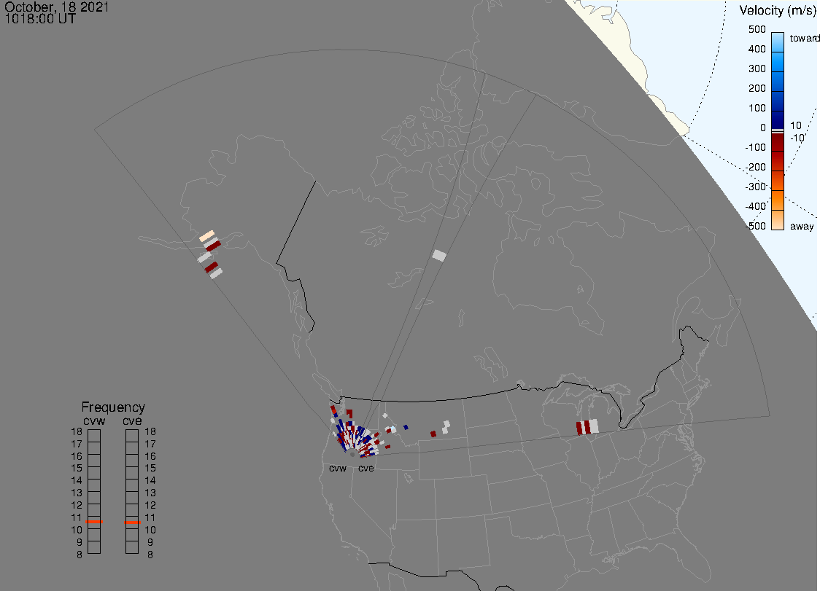Click the peach data cell over Alaska
820x591 pixels.
coord(207,236)
